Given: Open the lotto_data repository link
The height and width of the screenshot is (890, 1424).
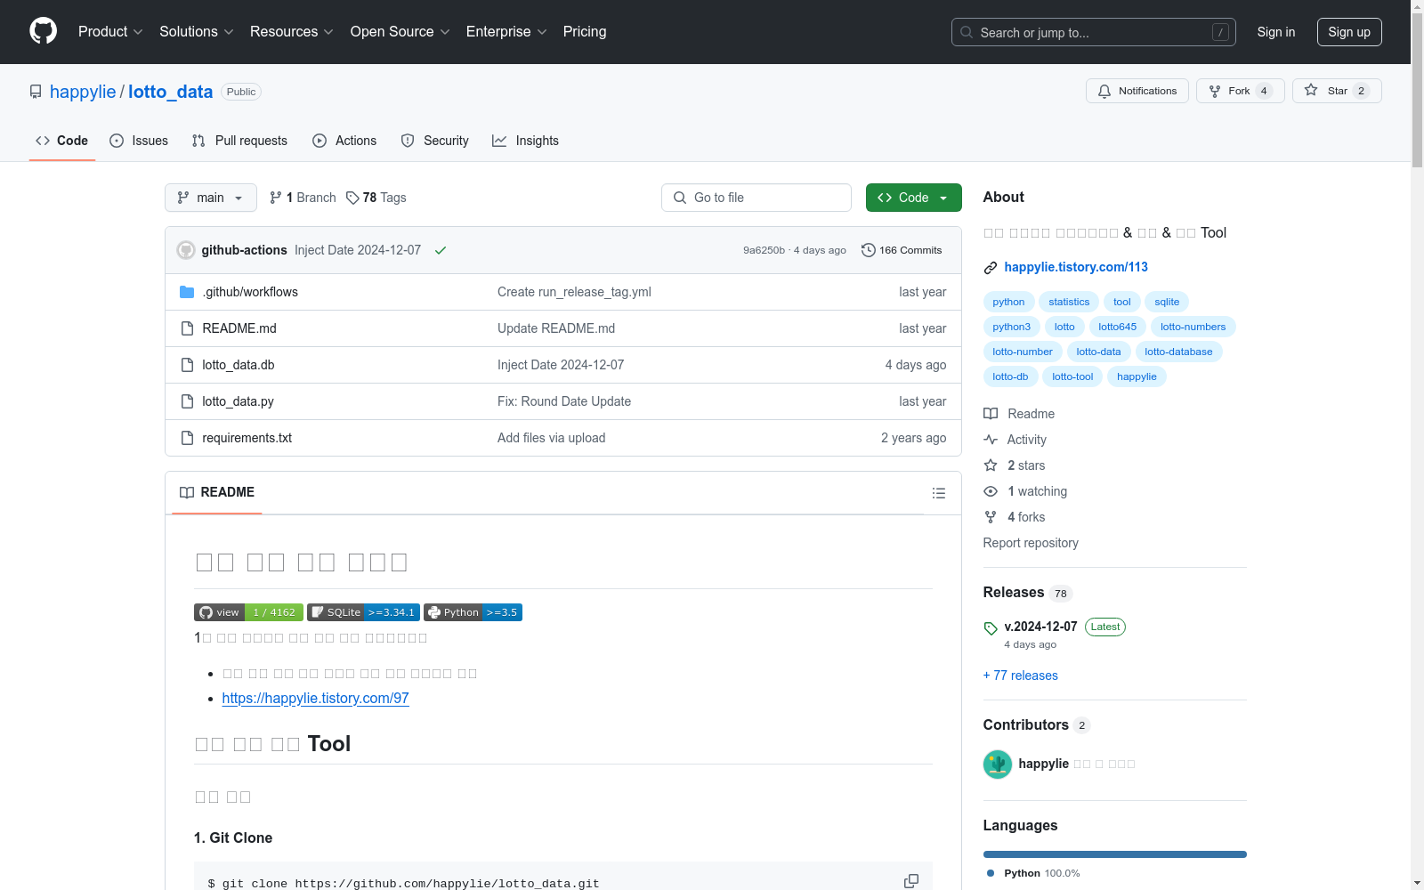Looking at the screenshot, I should (170, 92).
